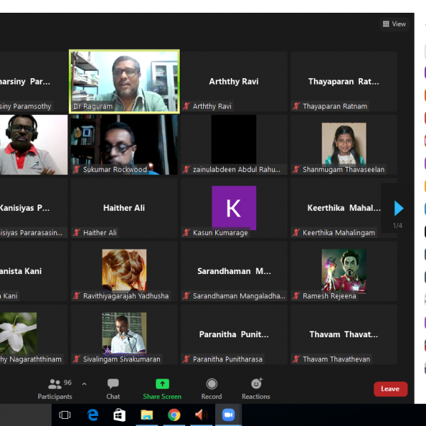Click muted mic icon for Arththy Ravi
426x426 pixels.
(x=186, y=106)
